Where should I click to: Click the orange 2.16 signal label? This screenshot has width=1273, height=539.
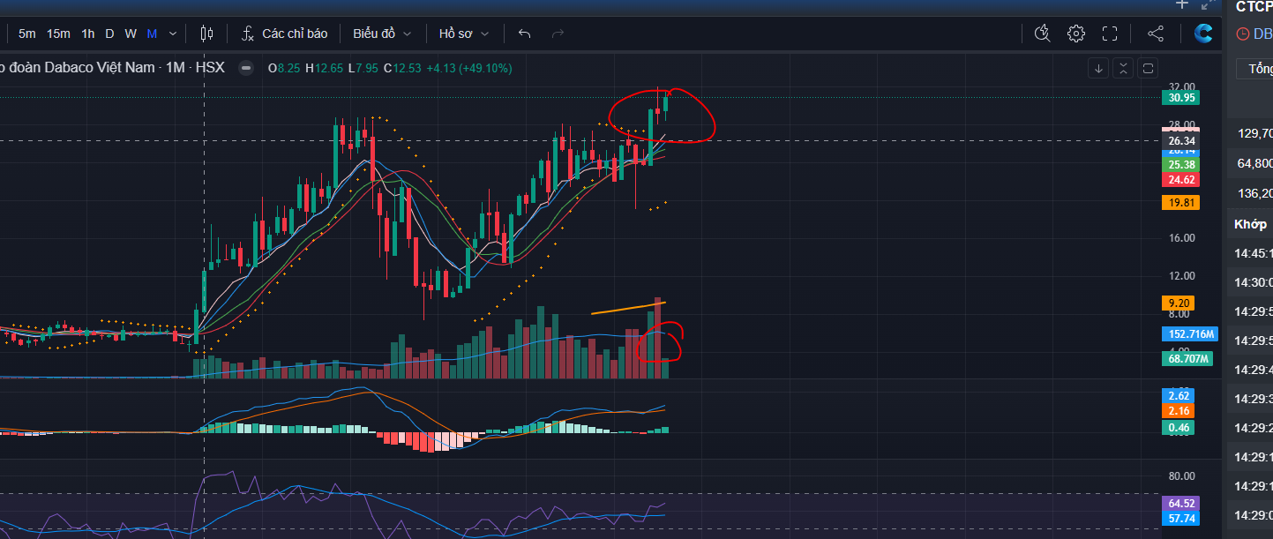(x=1179, y=411)
